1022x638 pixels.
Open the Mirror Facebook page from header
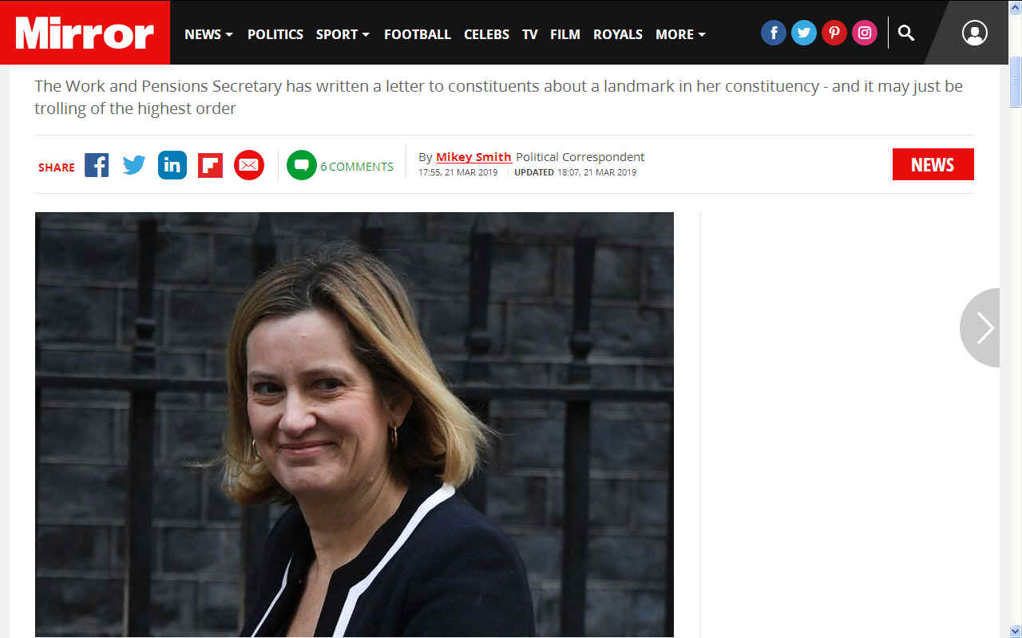774,33
